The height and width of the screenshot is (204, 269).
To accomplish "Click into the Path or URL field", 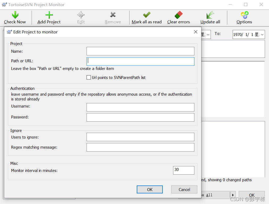I will pos(140,61).
